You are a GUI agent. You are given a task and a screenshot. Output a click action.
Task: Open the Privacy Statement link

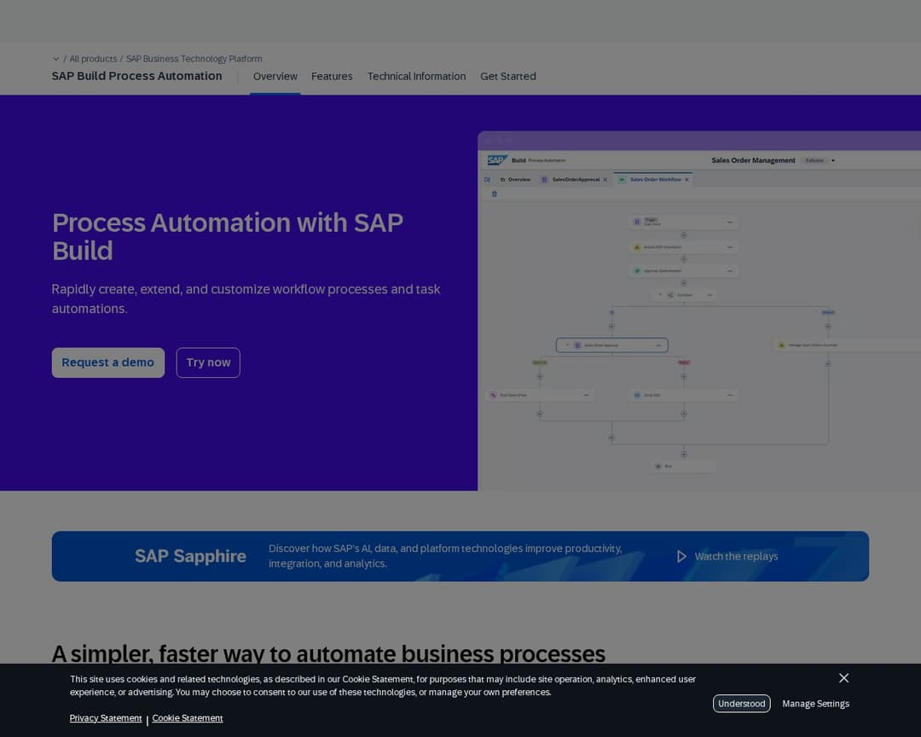(x=106, y=718)
